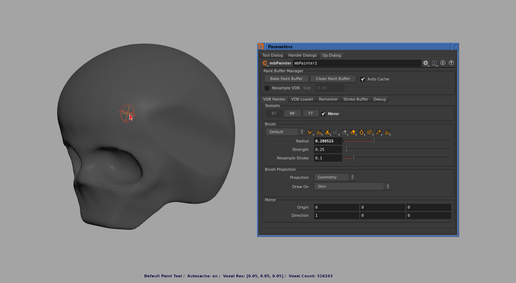516x283 pixels.
Task: Pick the water drop brush icon
Action: point(361,132)
